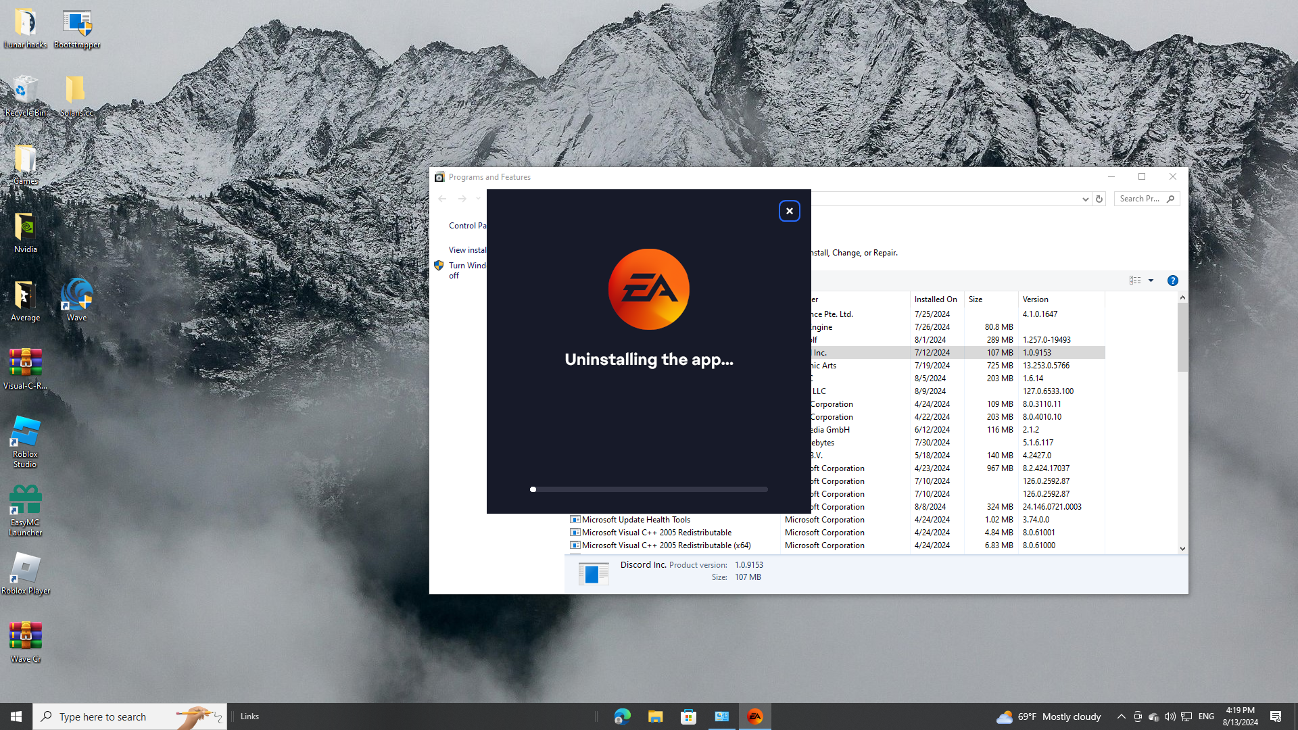Open Microsoft Edge from the taskbar

[x=622, y=716]
